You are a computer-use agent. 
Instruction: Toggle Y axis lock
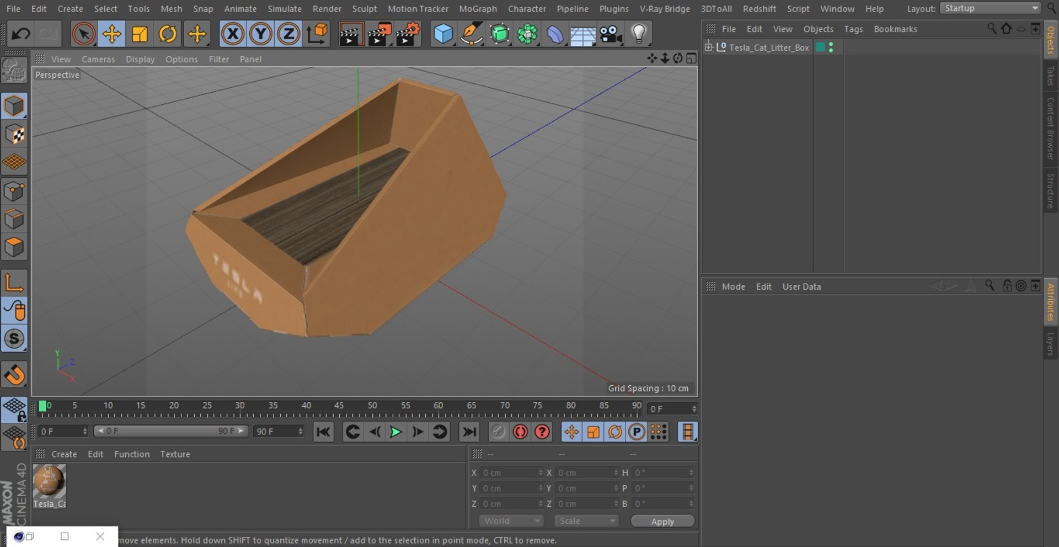(x=260, y=34)
